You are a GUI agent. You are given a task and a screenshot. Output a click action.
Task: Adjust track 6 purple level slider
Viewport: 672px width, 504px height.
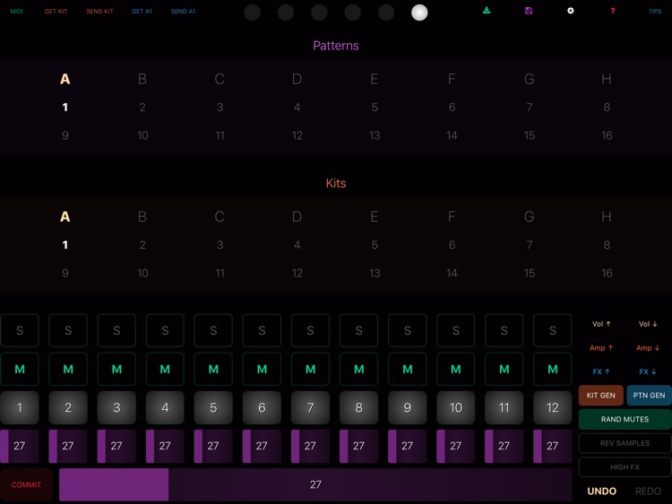(x=262, y=446)
